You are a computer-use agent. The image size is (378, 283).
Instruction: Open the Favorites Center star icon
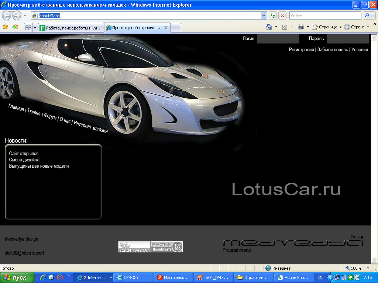click(5, 27)
